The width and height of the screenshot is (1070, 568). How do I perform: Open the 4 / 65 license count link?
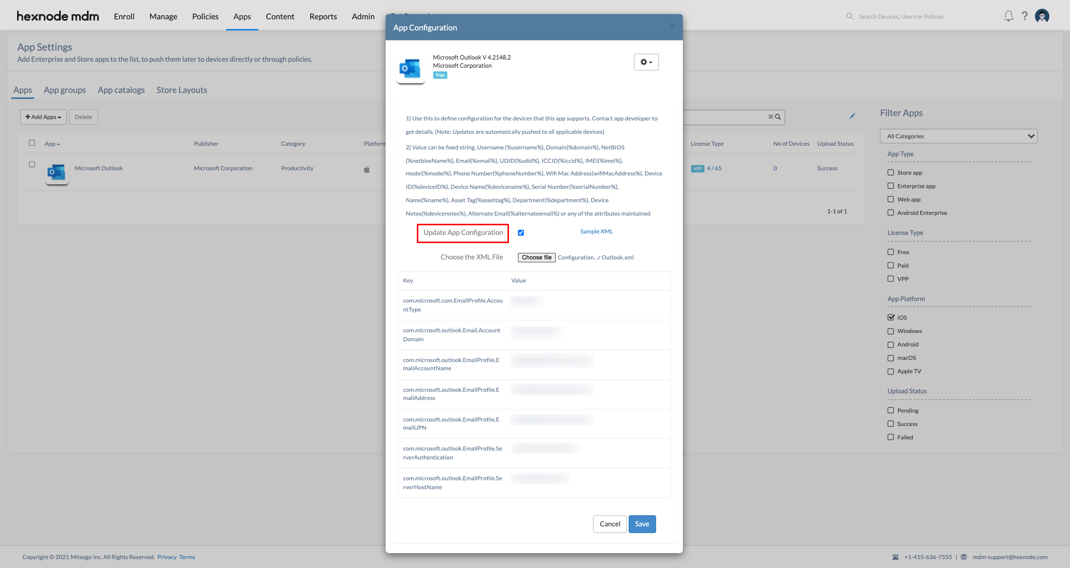[x=714, y=168]
